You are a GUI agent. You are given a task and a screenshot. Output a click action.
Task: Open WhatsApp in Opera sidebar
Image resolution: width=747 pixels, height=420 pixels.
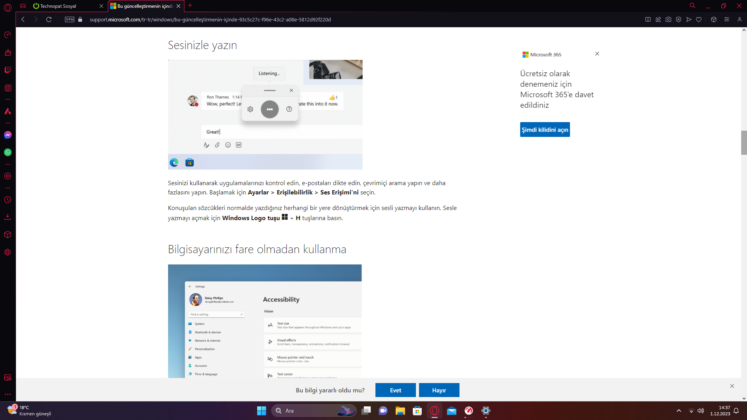(x=8, y=152)
